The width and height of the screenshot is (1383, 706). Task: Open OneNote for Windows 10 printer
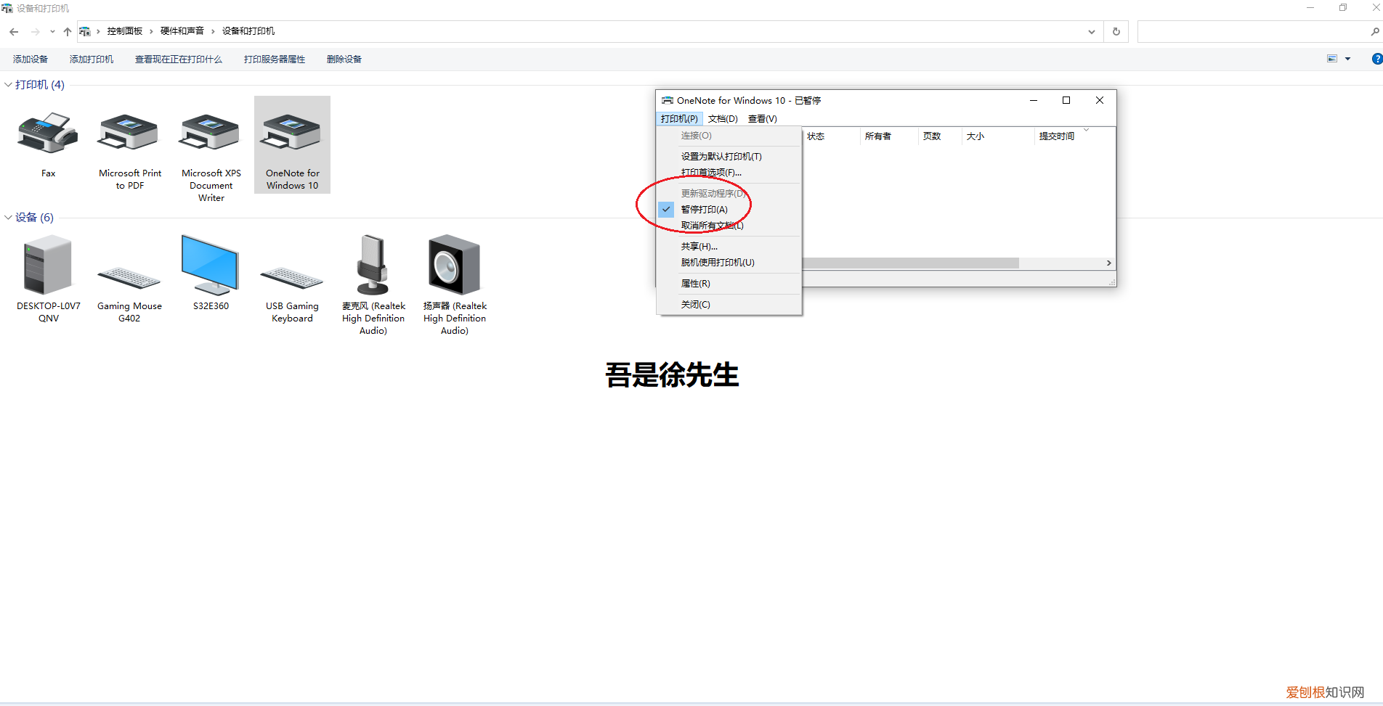coord(292,141)
